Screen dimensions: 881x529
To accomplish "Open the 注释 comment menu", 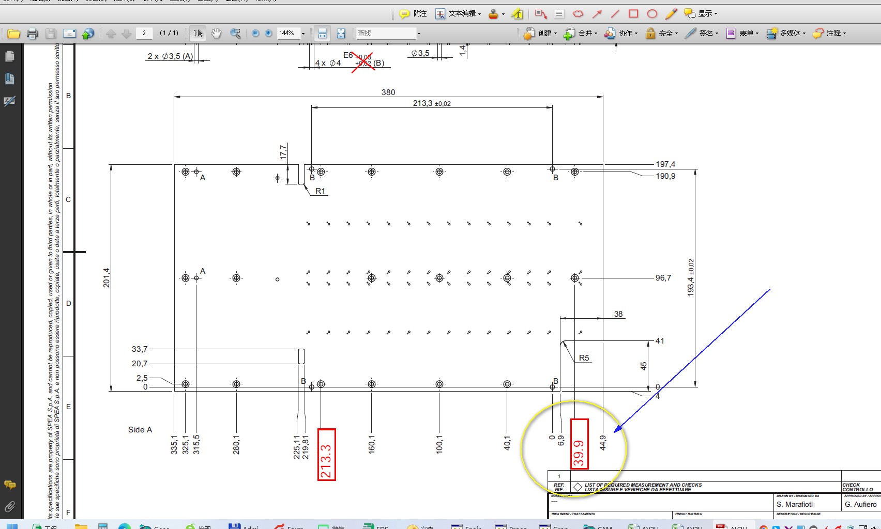I will click(829, 34).
